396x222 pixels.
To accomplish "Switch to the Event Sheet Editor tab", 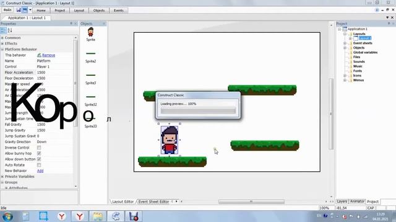I will (x=153, y=202).
